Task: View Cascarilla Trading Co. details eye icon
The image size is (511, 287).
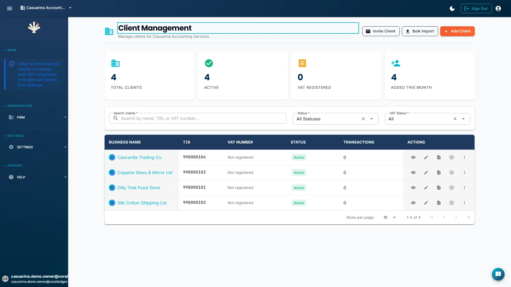Action: pyautogui.click(x=413, y=157)
